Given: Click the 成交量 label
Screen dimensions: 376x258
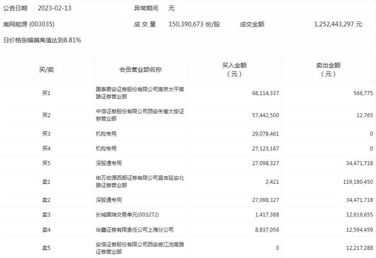Looking at the screenshot, I should tap(145, 24).
